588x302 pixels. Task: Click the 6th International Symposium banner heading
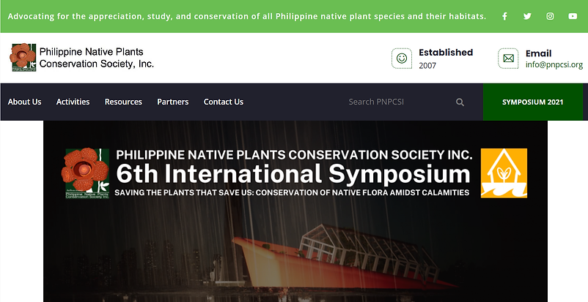[293, 174]
